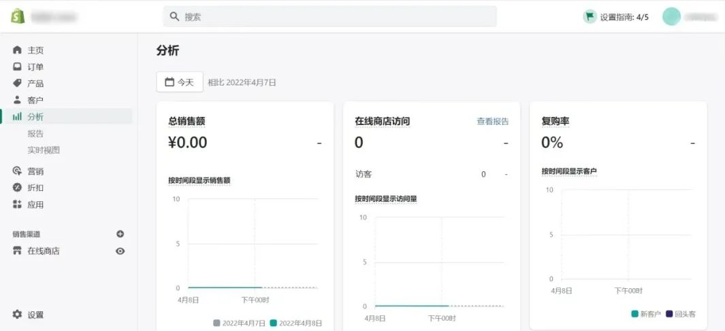
Task: Click the 营销 marketing target icon
Action: click(x=18, y=171)
